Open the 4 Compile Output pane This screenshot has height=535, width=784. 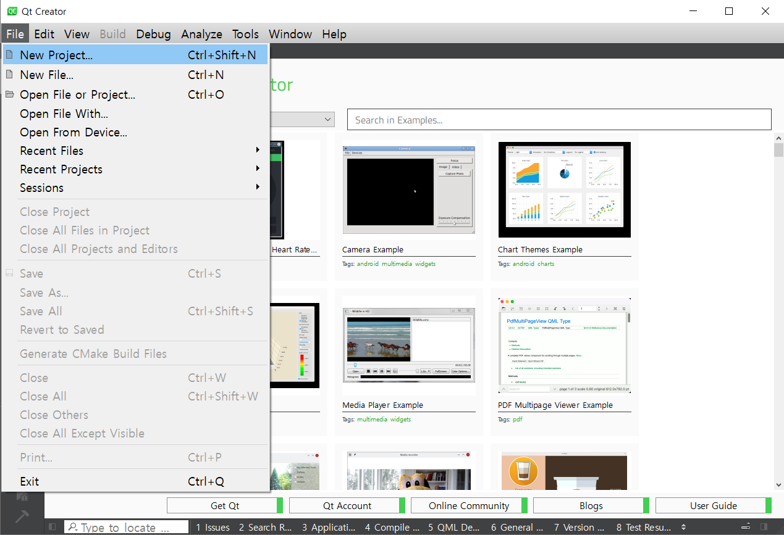tap(392, 527)
